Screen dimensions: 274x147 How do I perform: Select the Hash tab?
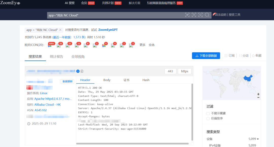(x=146, y=80)
